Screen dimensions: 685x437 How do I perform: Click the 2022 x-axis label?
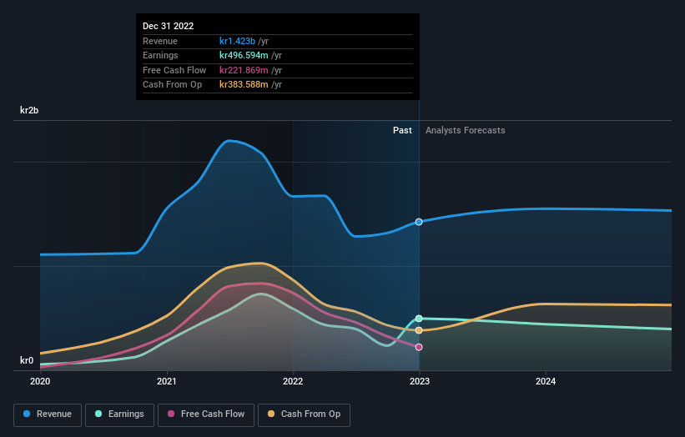[x=293, y=382]
